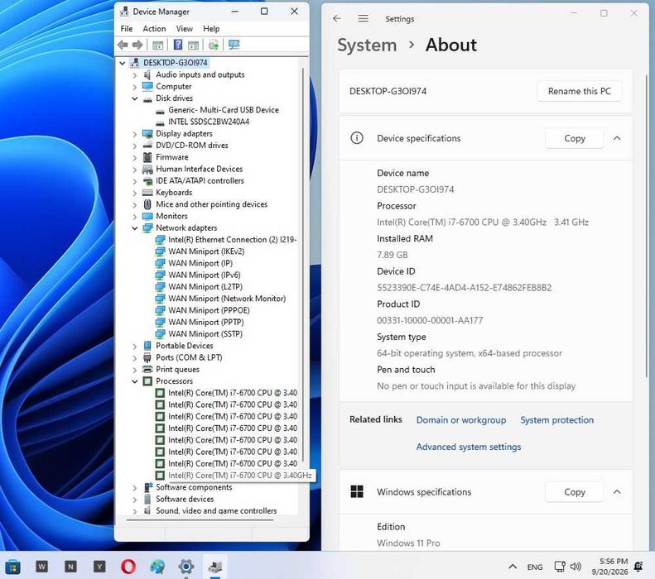The width and height of the screenshot is (655, 579).
Task: Click the 5:56 PM clock in the taskbar
Action: (x=614, y=561)
